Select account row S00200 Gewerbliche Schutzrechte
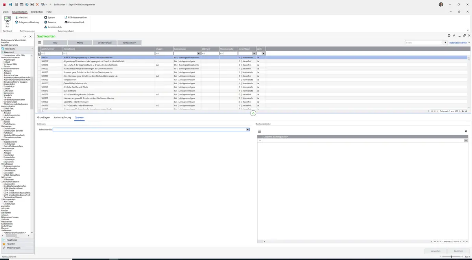Screen dimensions: 472x260 [253, 83]
